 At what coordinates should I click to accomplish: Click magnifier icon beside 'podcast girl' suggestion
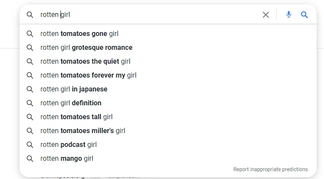click(30, 145)
